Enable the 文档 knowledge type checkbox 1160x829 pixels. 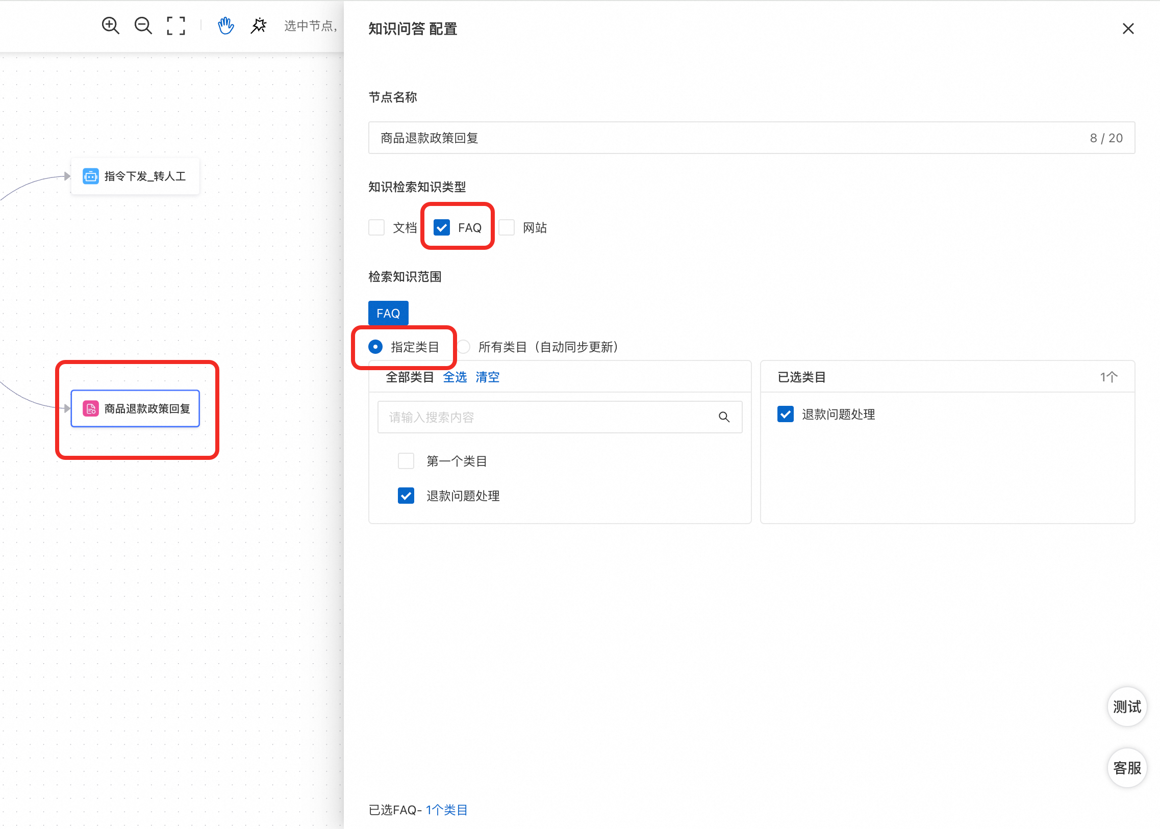[376, 228]
